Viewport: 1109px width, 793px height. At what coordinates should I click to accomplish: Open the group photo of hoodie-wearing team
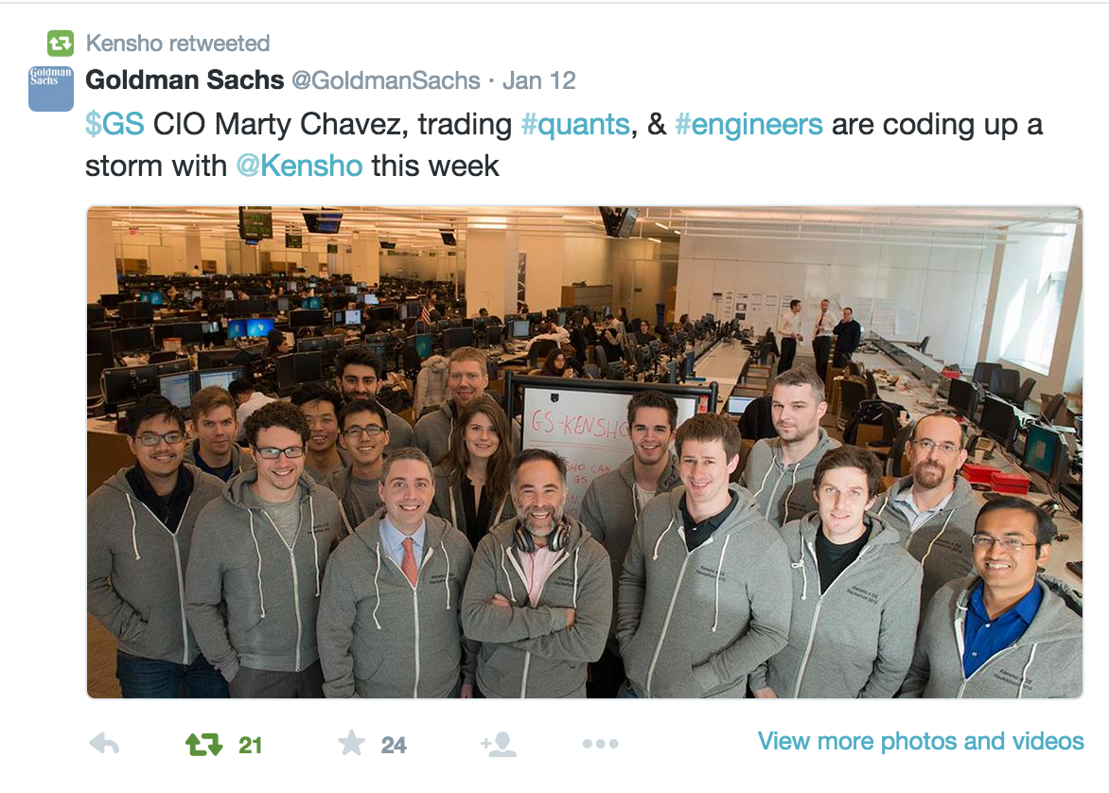point(584,452)
